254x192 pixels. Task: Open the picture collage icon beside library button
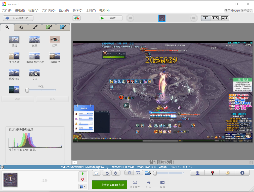coord(76,18)
